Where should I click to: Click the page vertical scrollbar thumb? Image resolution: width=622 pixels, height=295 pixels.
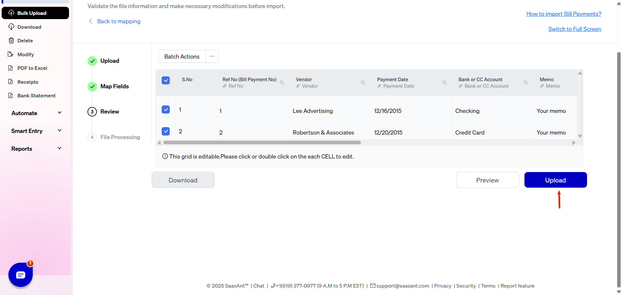click(619, 169)
